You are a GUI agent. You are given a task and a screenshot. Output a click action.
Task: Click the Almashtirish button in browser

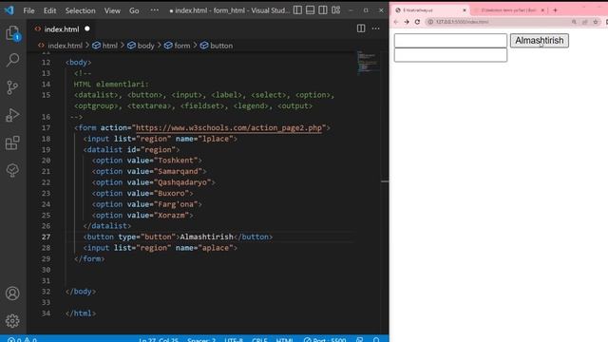tap(540, 40)
